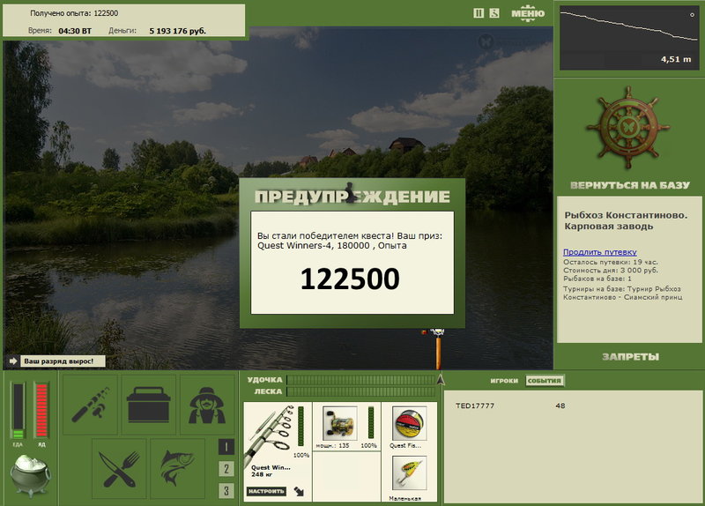Select the Маленькая lure icon
Image resolution: width=705 pixels, height=506 pixels.
click(x=409, y=473)
